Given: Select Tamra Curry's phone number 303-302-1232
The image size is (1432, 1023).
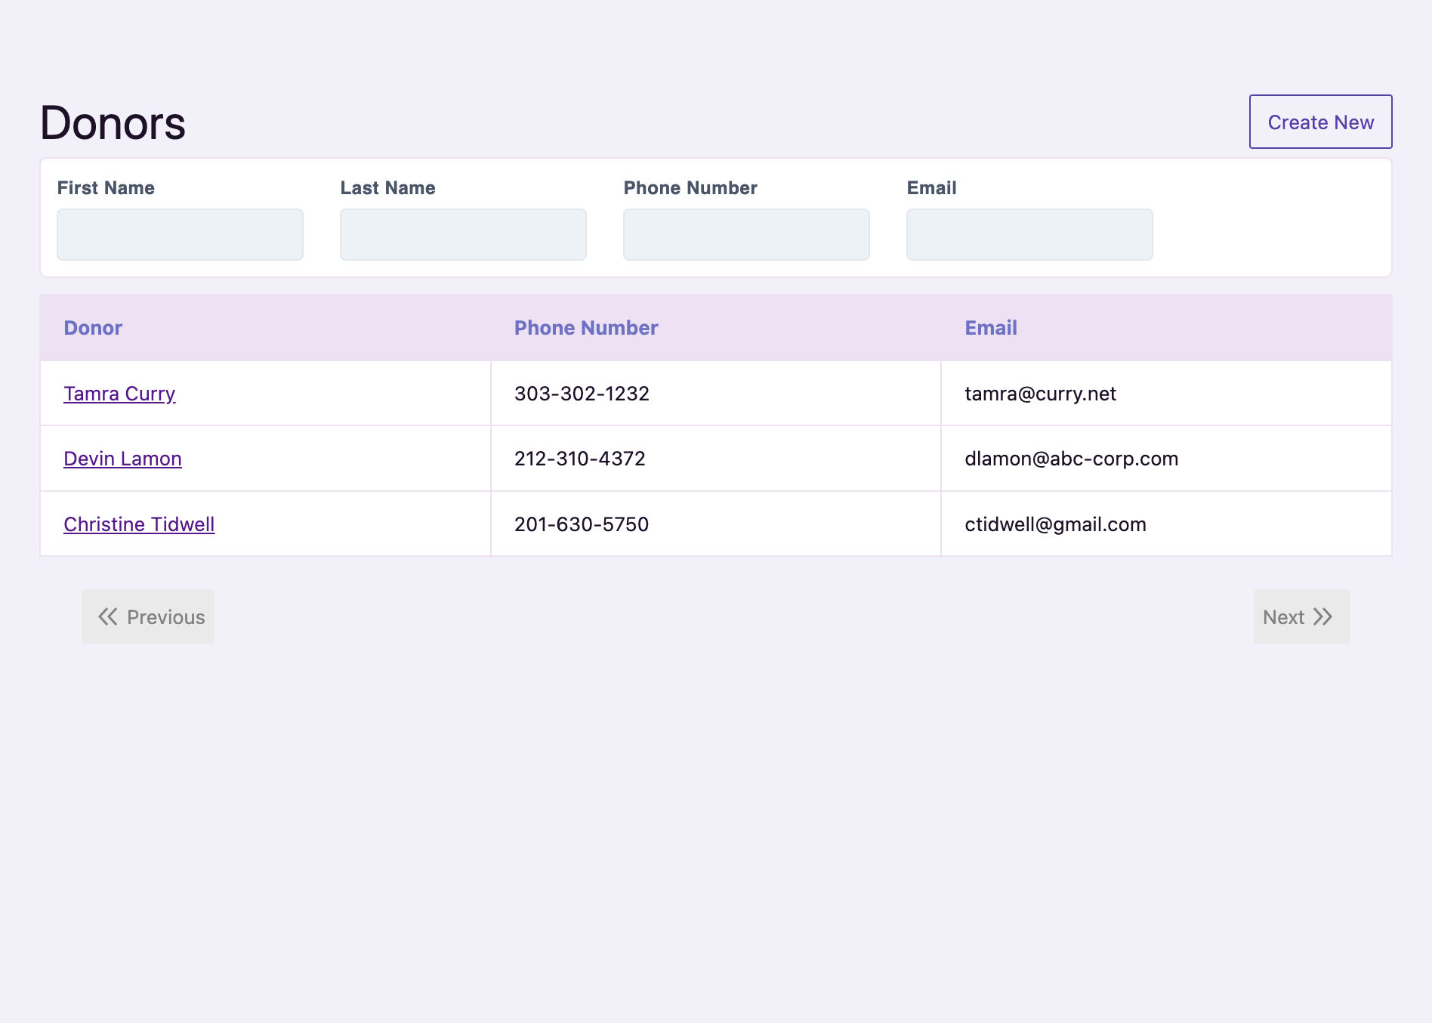Looking at the screenshot, I should [x=582, y=394].
